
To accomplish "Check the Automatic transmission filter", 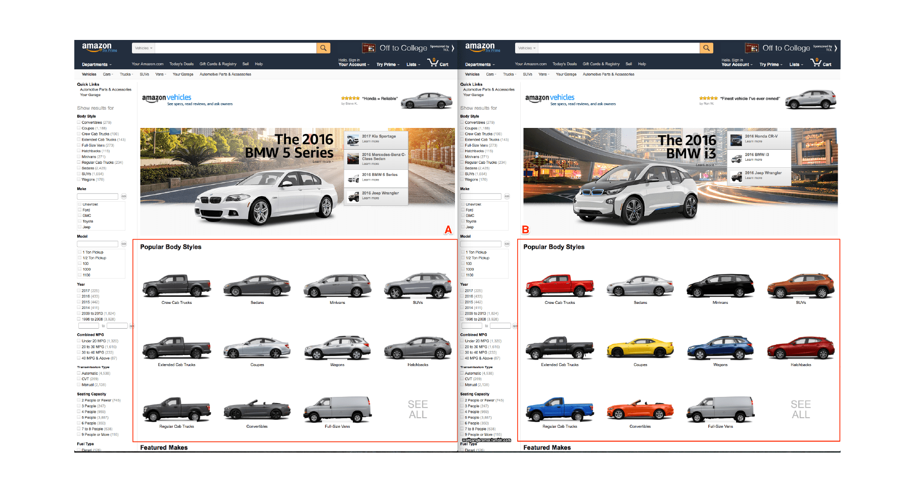I will point(78,373).
